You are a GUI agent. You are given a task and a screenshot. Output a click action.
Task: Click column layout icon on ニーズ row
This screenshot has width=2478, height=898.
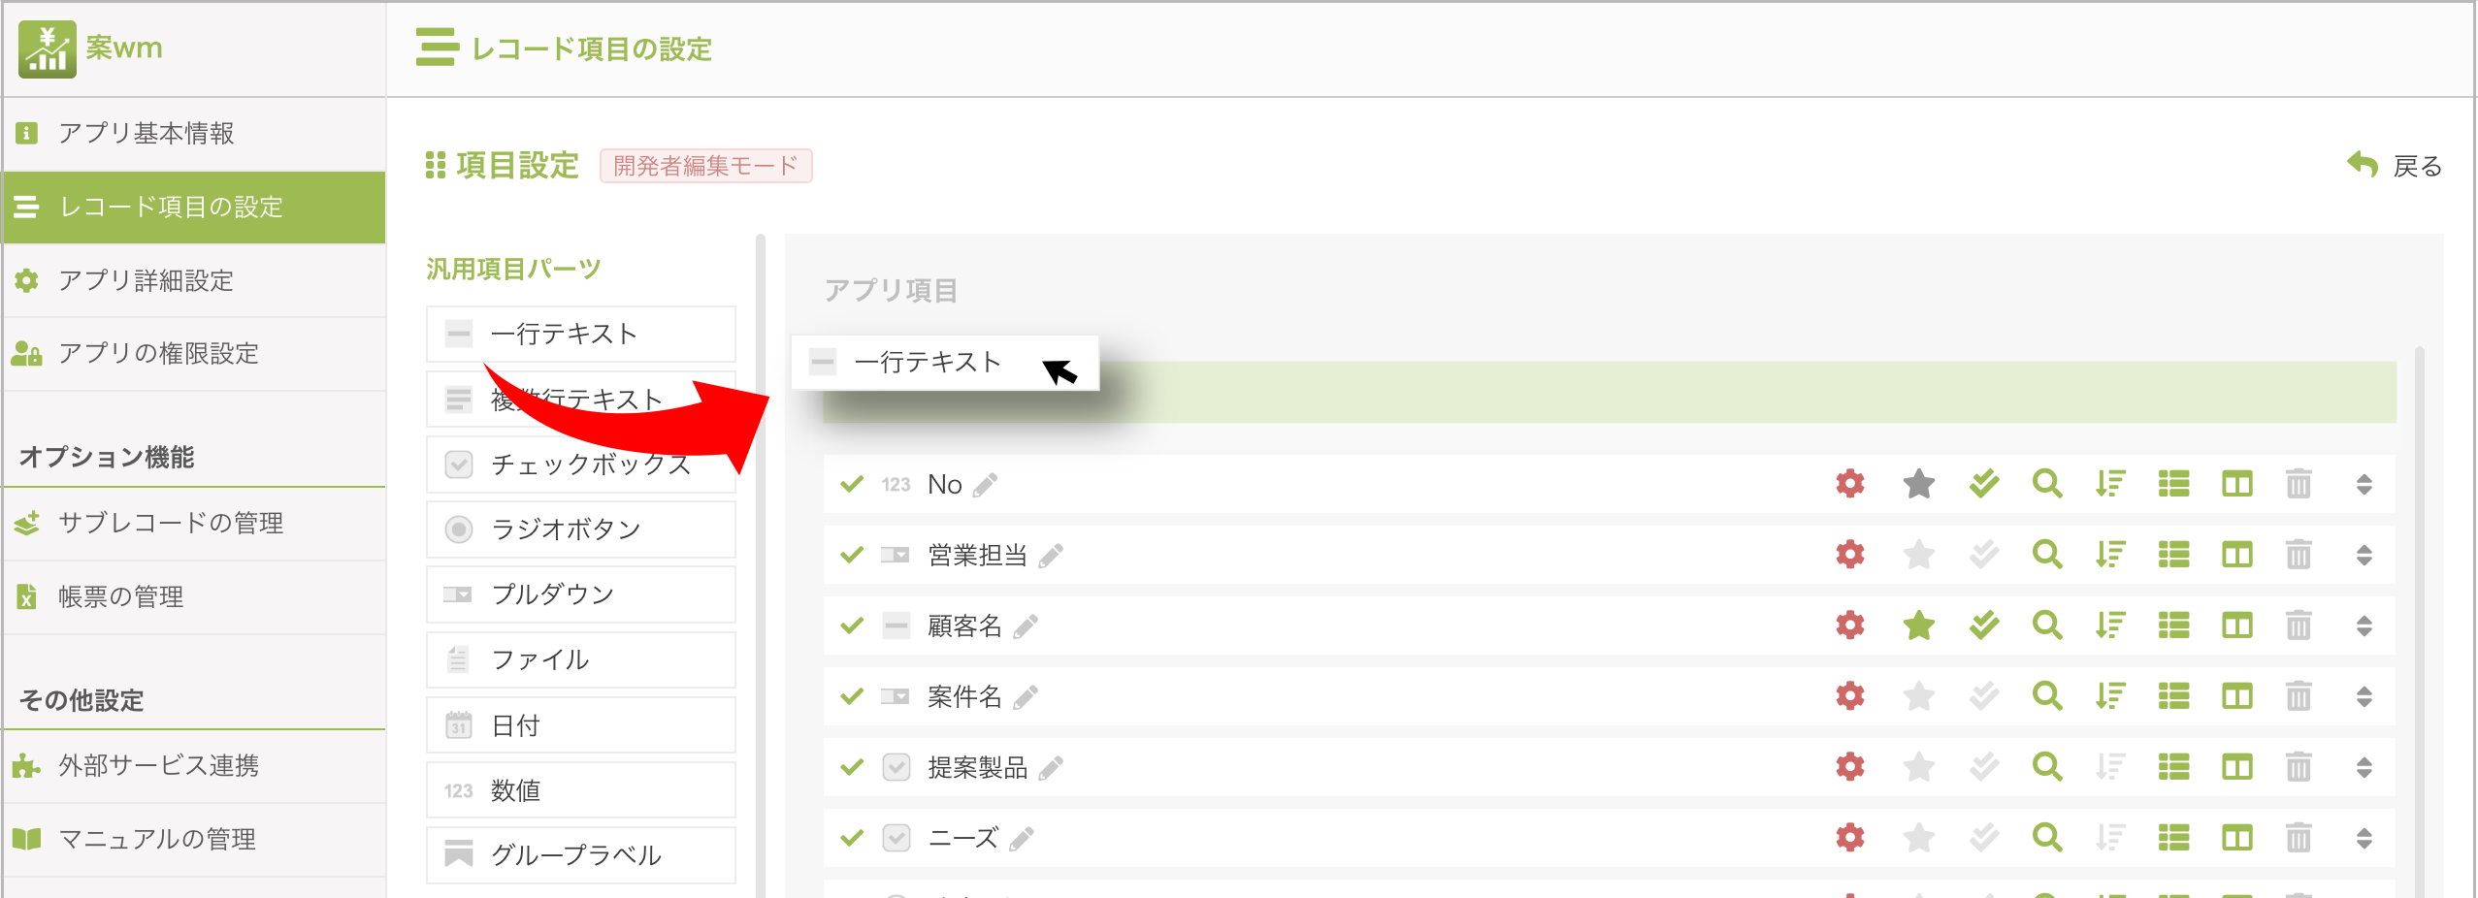[x=2237, y=838]
